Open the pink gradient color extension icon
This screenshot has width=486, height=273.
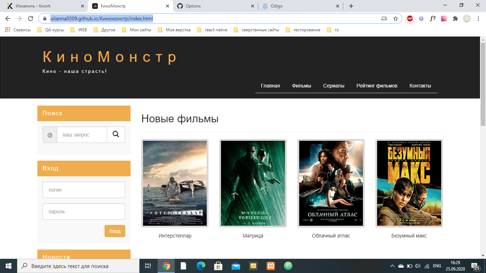(x=444, y=18)
